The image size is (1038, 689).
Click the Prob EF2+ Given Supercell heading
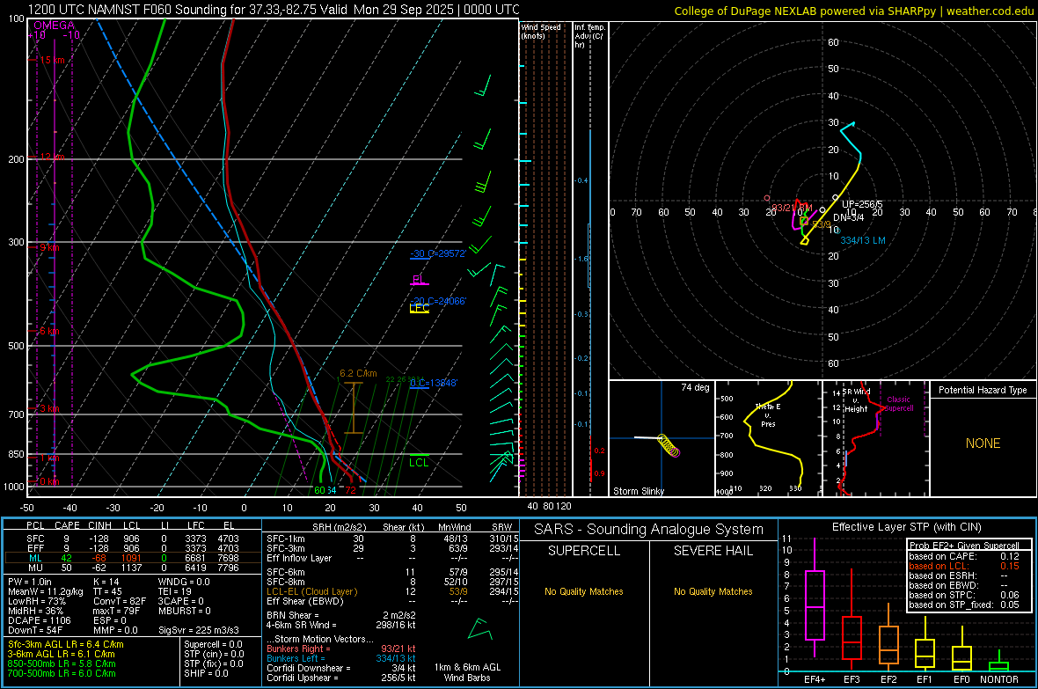964,546
